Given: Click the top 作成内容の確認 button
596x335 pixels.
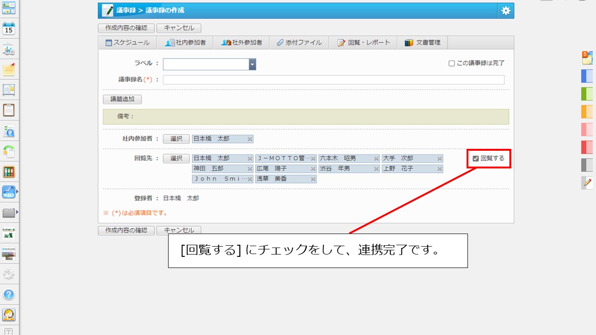Looking at the screenshot, I should point(126,28).
